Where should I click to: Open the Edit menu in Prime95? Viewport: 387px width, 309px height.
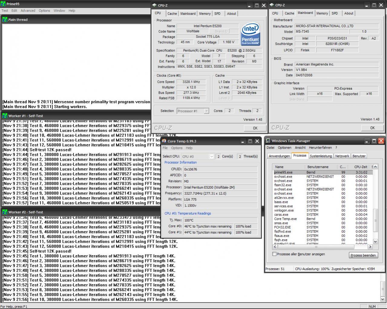point(14,11)
